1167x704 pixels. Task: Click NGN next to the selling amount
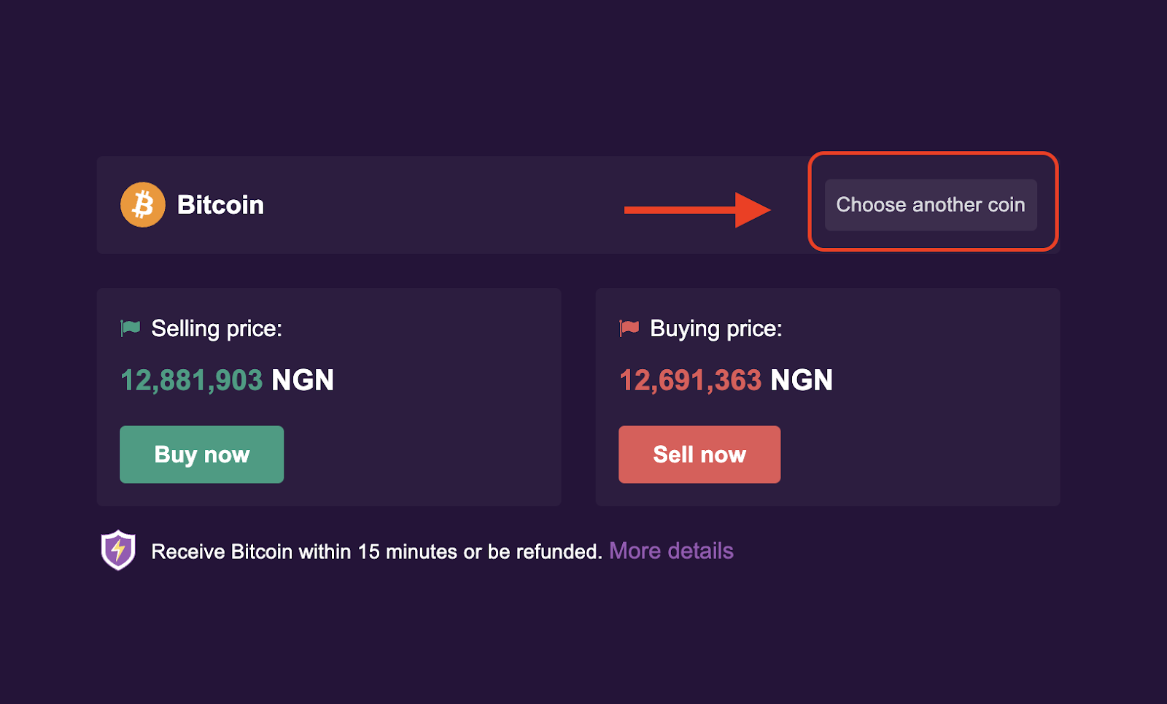[x=303, y=380]
